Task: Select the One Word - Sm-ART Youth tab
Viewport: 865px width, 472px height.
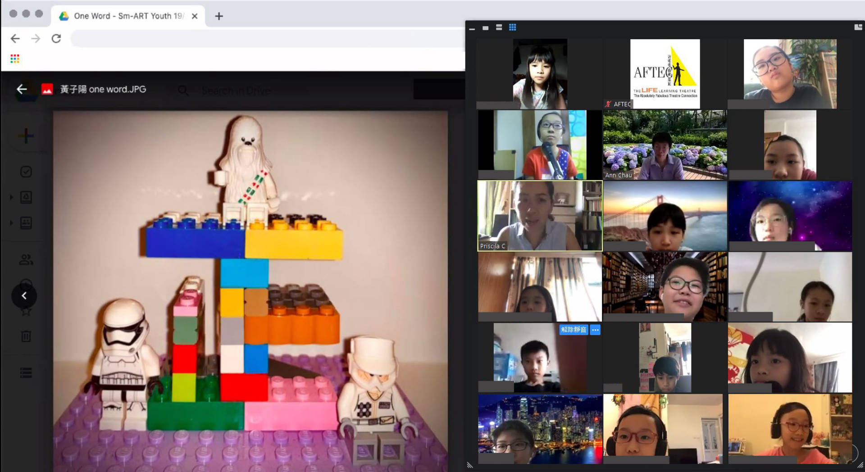Action: 128,16
